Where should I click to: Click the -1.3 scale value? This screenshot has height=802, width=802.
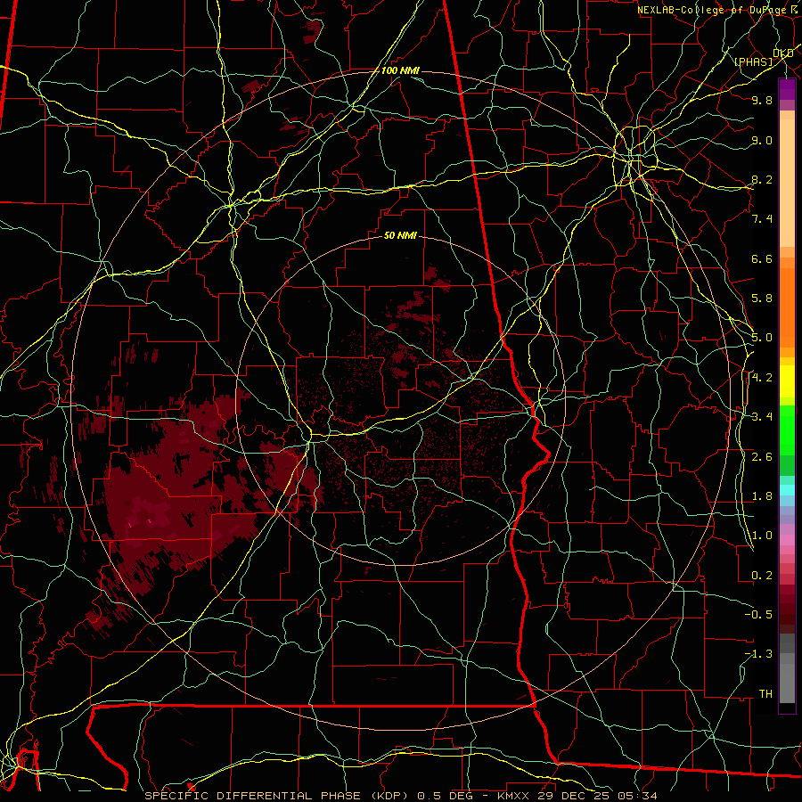[x=758, y=654]
